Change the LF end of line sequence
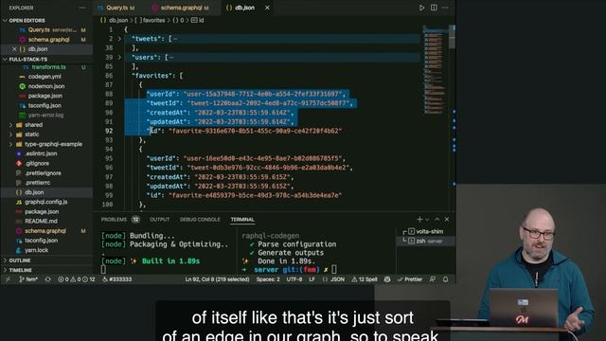The width and height of the screenshot is (606, 341). (312, 279)
